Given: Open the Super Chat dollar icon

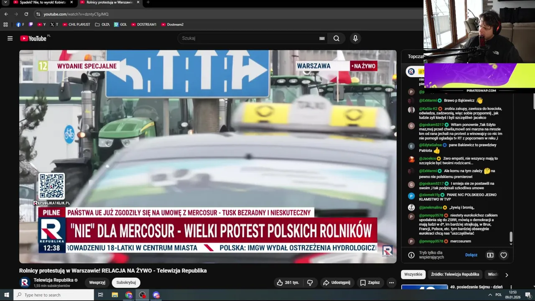Looking at the screenshot, I should coord(490,255).
